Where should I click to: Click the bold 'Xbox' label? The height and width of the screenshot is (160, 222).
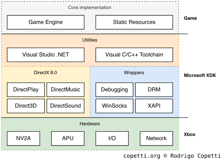pos(189,134)
